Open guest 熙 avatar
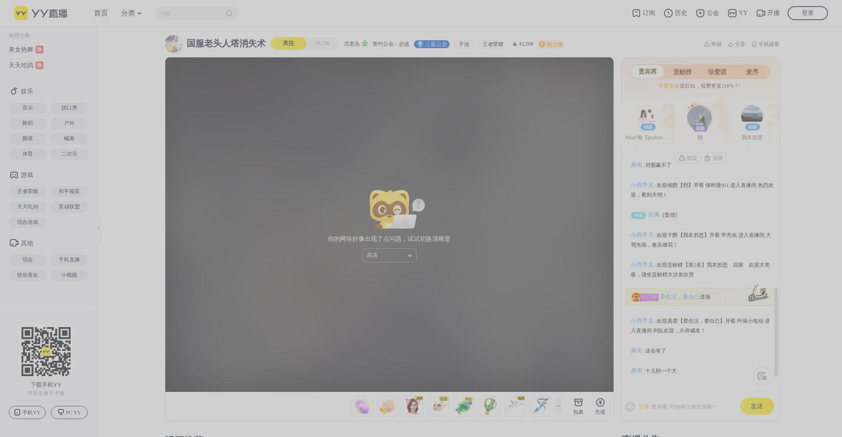This screenshot has width=842, height=437. point(699,118)
